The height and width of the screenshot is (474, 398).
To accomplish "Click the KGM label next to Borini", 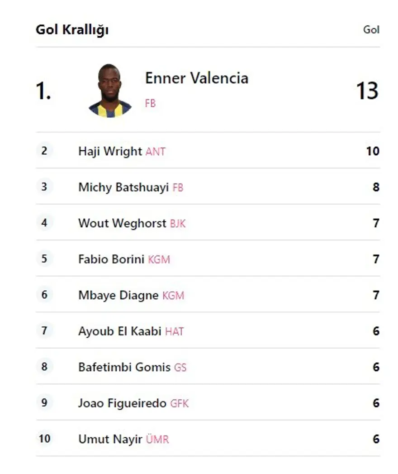I will [x=159, y=260].
